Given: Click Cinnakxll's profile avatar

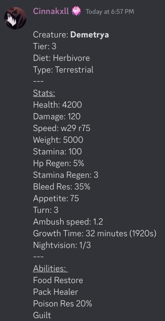Looking at the screenshot, I should click(15, 18).
